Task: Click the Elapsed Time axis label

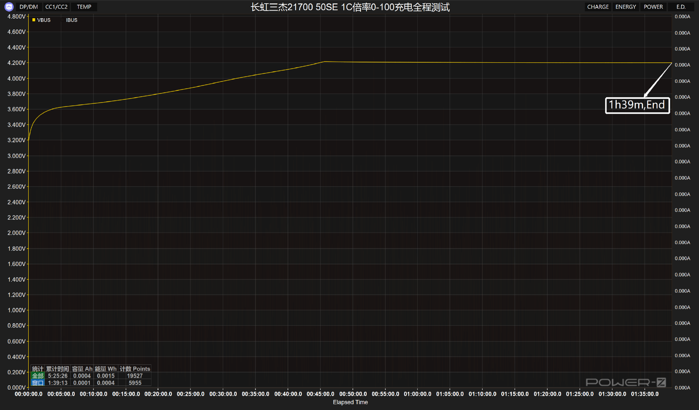Action: [x=350, y=402]
